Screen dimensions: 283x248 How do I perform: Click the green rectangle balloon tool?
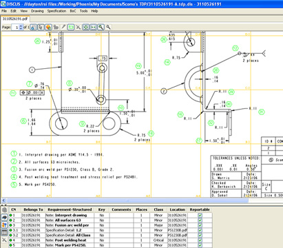[71, 27]
